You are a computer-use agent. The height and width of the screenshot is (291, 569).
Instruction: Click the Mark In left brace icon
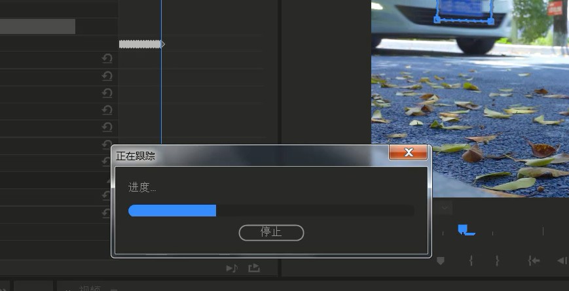[471, 261]
